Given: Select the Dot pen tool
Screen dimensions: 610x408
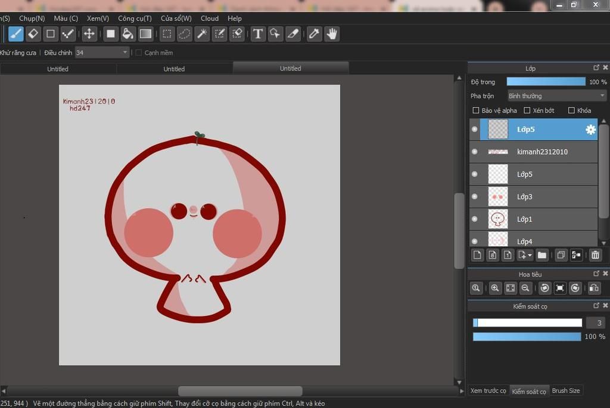Looking at the screenshot, I should tap(68, 34).
